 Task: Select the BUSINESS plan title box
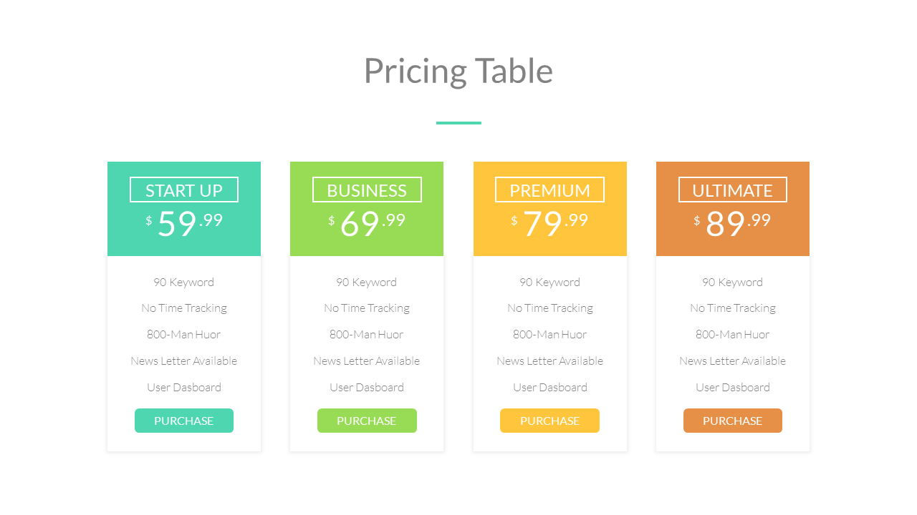coord(367,190)
